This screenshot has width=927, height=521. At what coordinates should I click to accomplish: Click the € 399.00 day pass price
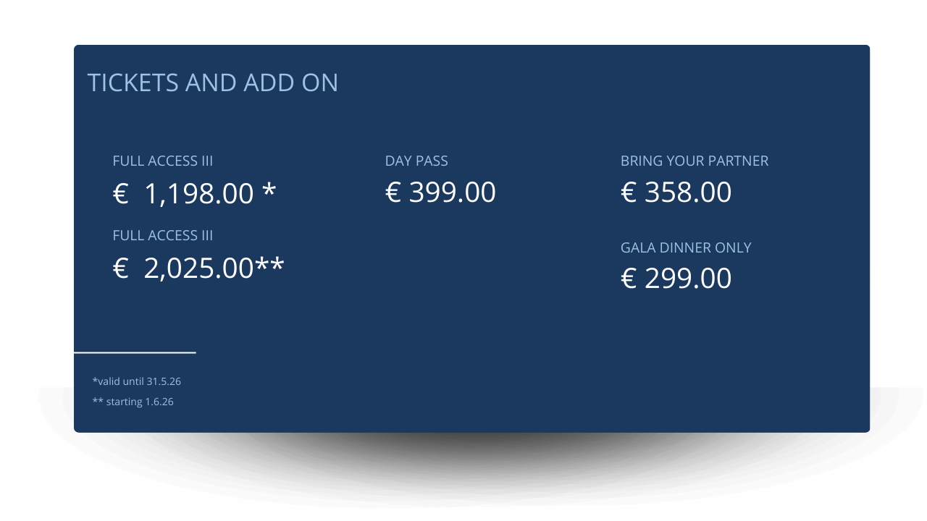pyautogui.click(x=440, y=192)
